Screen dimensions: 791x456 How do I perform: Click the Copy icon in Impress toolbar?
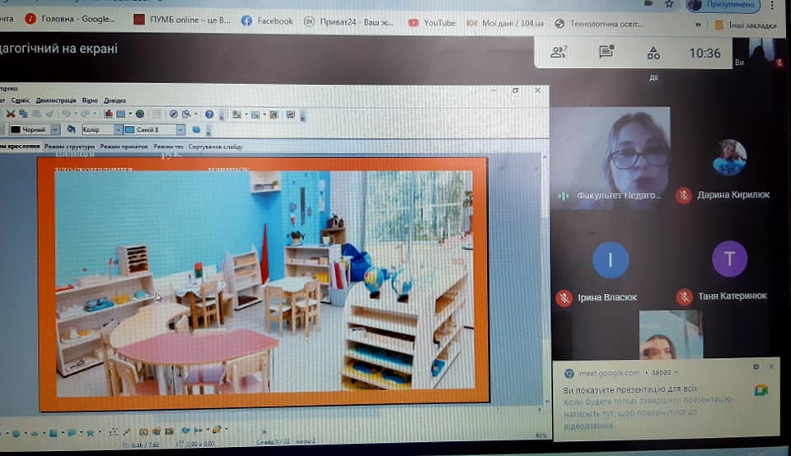[23, 114]
